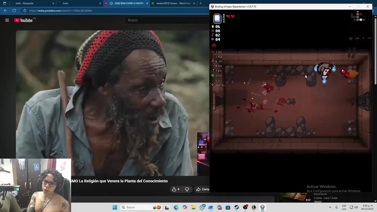Click the tears stat value 3.52
The width and height of the screenshot is (377, 212).
(219, 57)
